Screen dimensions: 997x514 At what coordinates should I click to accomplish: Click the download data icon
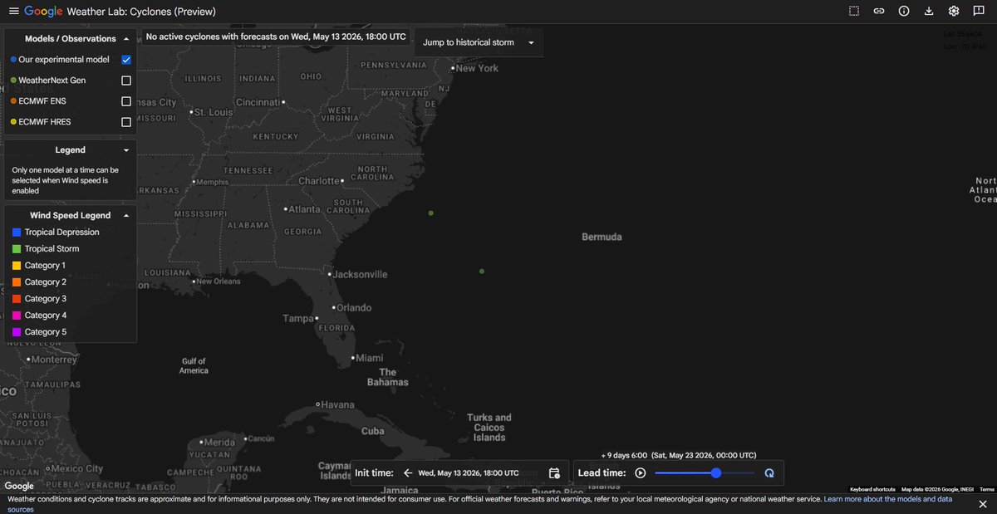(929, 12)
